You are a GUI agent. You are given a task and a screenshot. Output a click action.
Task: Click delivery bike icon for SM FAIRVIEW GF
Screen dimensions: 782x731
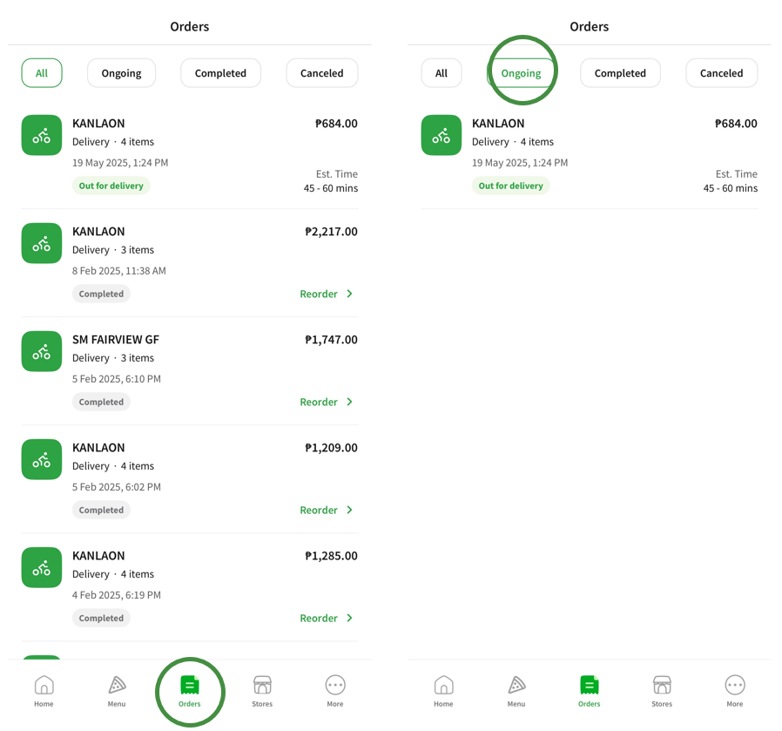(42, 351)
